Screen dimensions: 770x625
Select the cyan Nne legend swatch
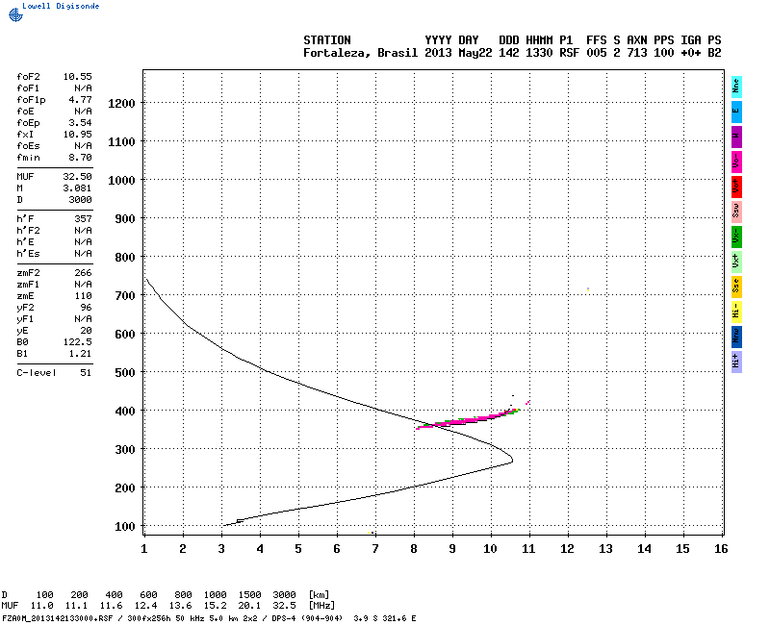click(x=736, y=87)
